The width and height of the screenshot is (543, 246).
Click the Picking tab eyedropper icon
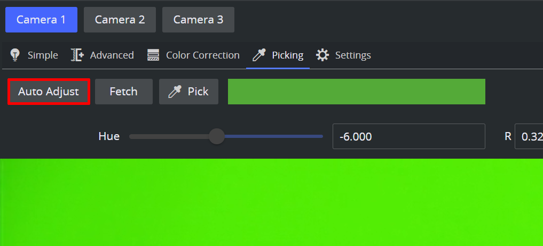coord(259,55)
